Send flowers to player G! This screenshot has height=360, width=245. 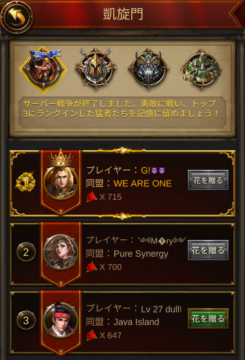click(208, 180)
